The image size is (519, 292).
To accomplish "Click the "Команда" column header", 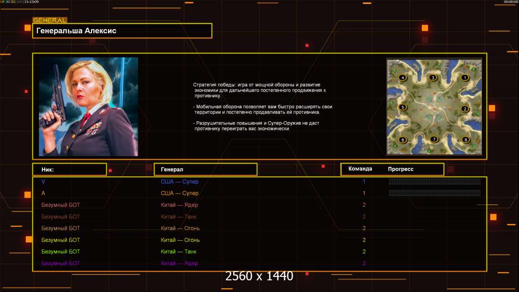I will pos(360,169).
